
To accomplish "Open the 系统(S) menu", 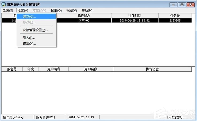I will pos(8,10).
